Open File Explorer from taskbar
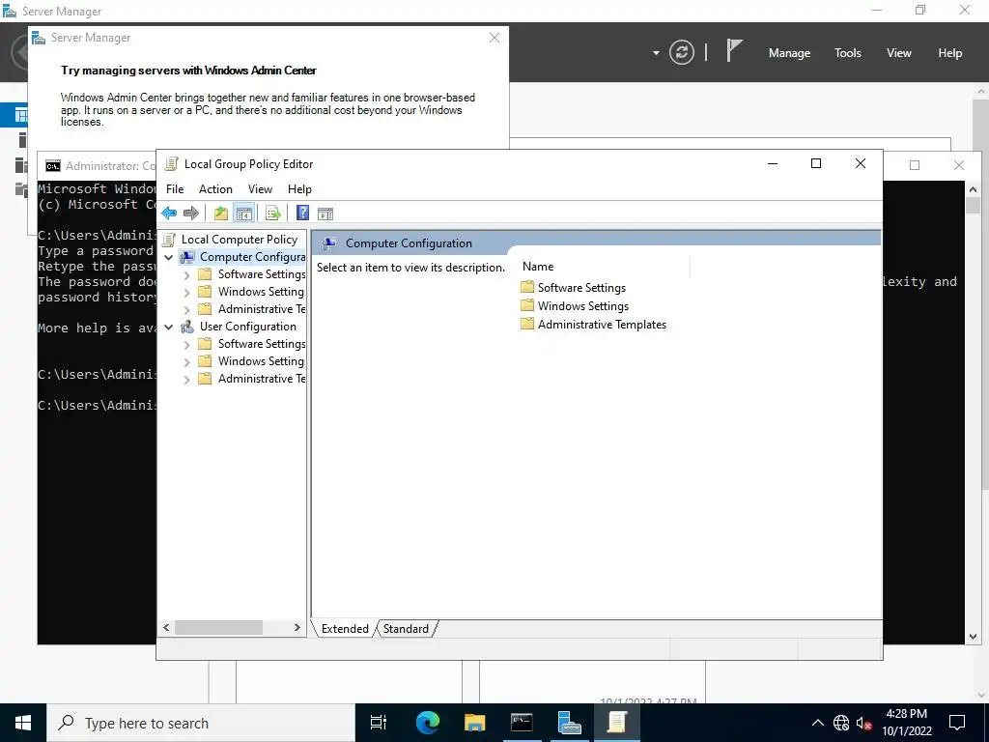The width and height of the screenshot is (989, 742). point(474,723)
